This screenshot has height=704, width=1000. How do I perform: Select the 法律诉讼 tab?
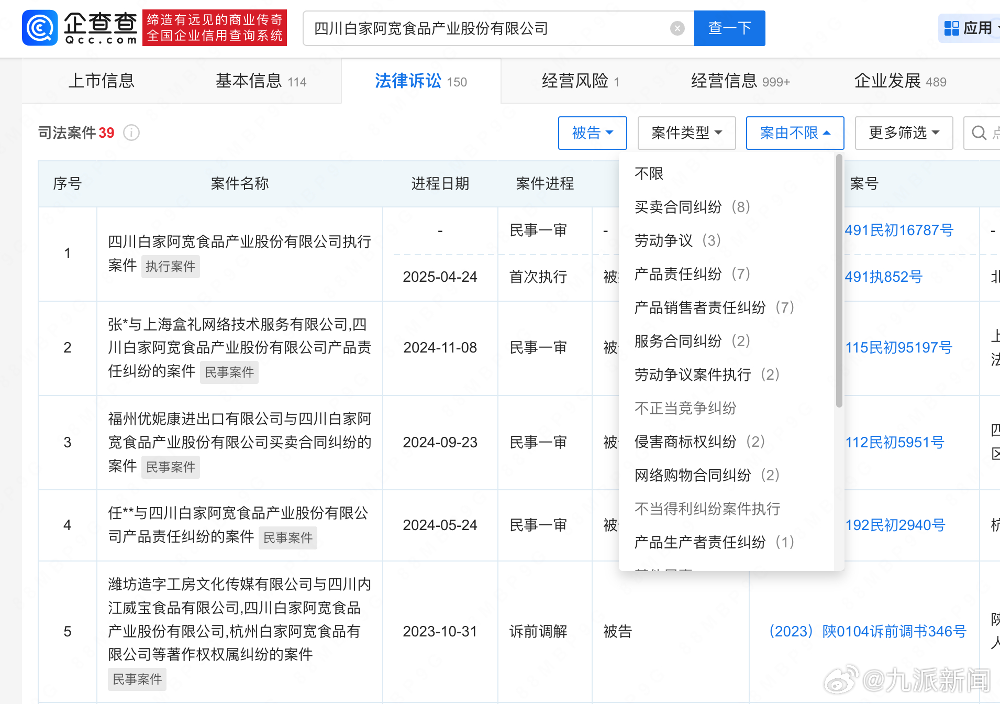tap(421, 81)
